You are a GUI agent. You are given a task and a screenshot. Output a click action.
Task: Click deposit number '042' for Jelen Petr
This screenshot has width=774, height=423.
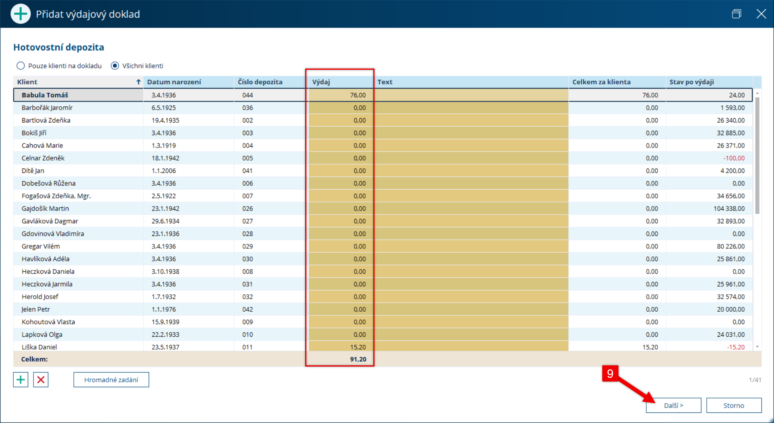tap(248, 309)
